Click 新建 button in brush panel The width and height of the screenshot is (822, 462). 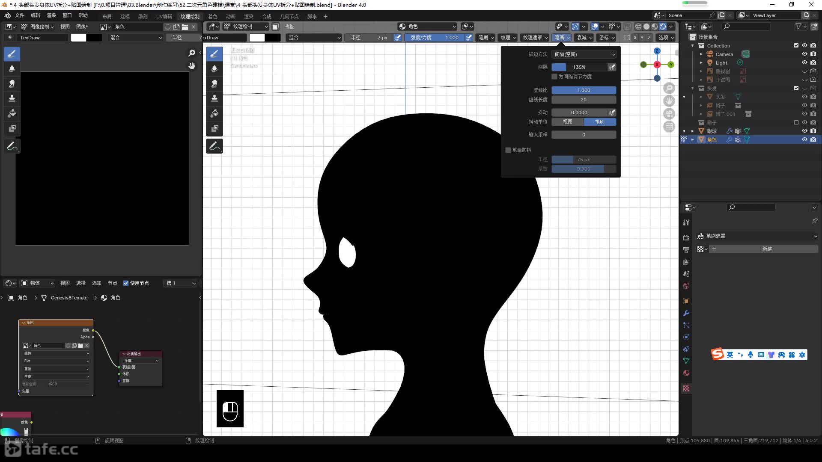(766, 249)
